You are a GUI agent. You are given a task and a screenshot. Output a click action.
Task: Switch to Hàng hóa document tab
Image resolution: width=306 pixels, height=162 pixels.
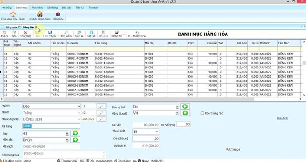[x=28, y=27]
